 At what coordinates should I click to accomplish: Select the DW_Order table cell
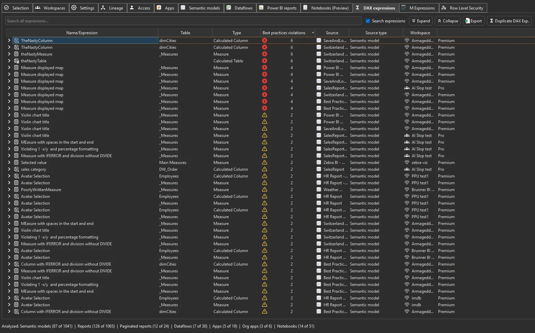[168, 169]
